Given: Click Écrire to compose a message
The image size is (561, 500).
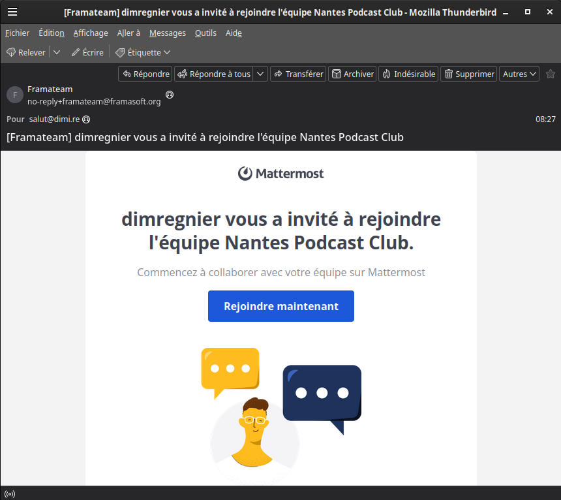Looking at the screenshot, I should tap(87, 53).
